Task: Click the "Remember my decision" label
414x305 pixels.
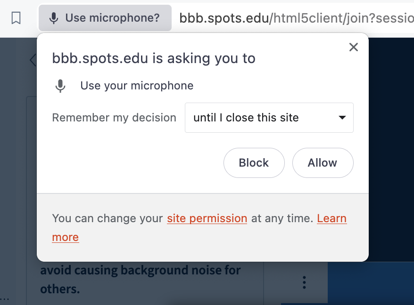Action: coord(114,118)
